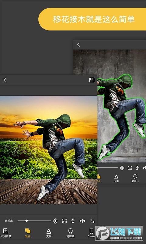The image size is (146, 244).
Task: Go back in the rear editor window
Action: [x=78, y=45]
